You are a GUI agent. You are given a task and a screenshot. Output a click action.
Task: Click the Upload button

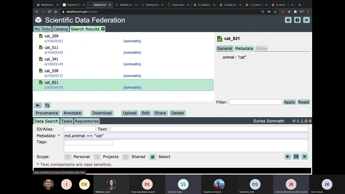click(130, 113)
